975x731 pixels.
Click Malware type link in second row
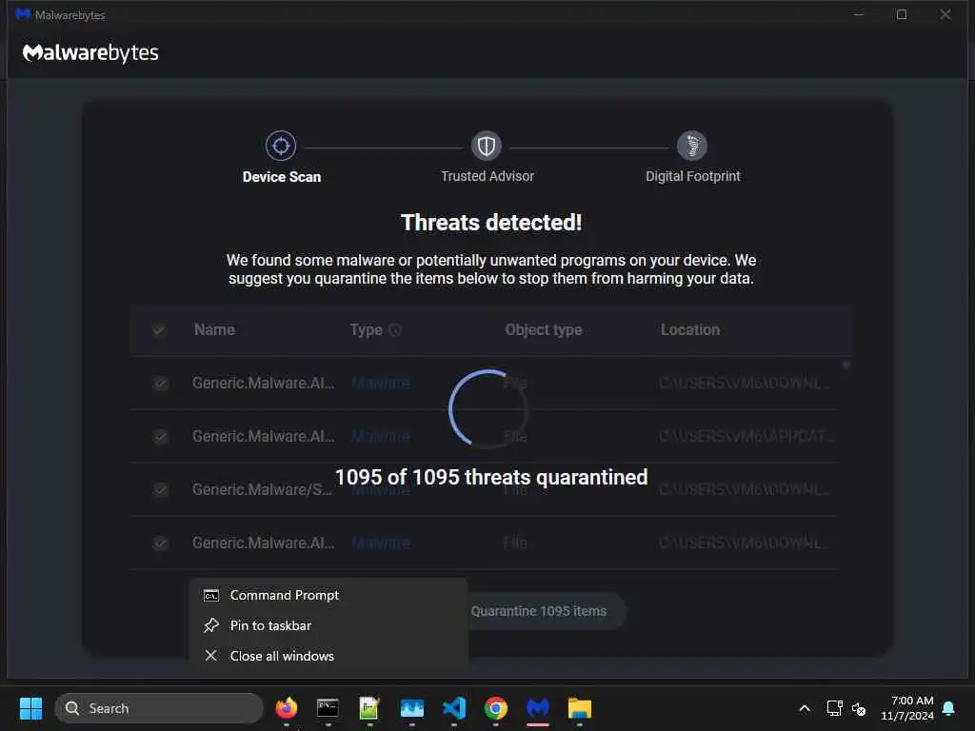click(381, 437)
